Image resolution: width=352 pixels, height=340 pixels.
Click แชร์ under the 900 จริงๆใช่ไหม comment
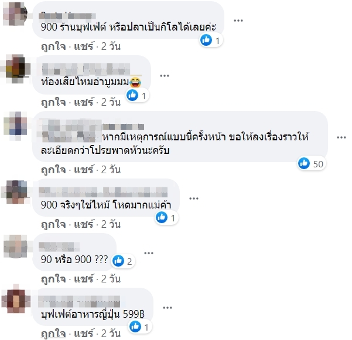(84, 224)
